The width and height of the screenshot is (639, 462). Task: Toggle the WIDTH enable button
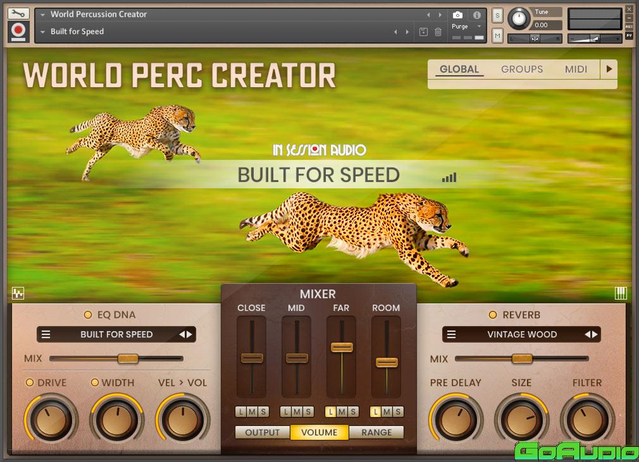(94, 382)
